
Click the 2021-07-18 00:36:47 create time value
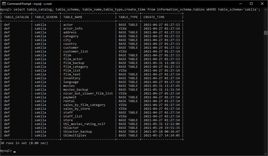click(162, 131)
